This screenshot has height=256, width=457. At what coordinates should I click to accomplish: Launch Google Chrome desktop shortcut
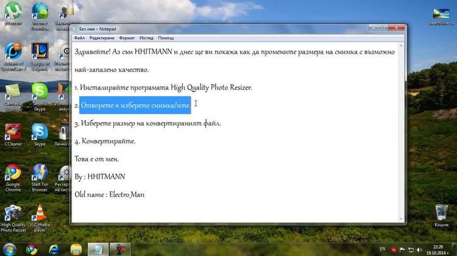(x=13, y=178)
